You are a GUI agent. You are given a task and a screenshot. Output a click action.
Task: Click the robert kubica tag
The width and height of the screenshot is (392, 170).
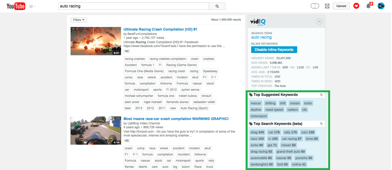tap(188, 96)
